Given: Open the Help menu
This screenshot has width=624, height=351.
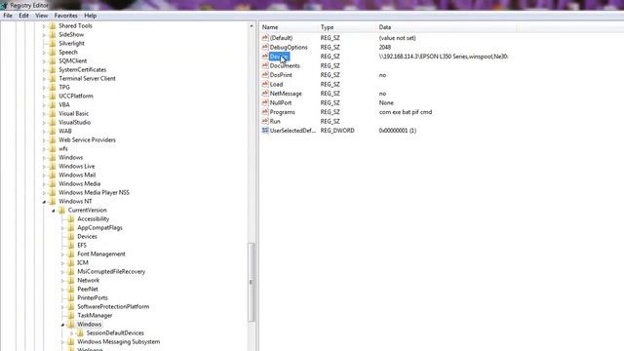Looking at the screenshot, I should pyautogui.click(x=91, y=16).
